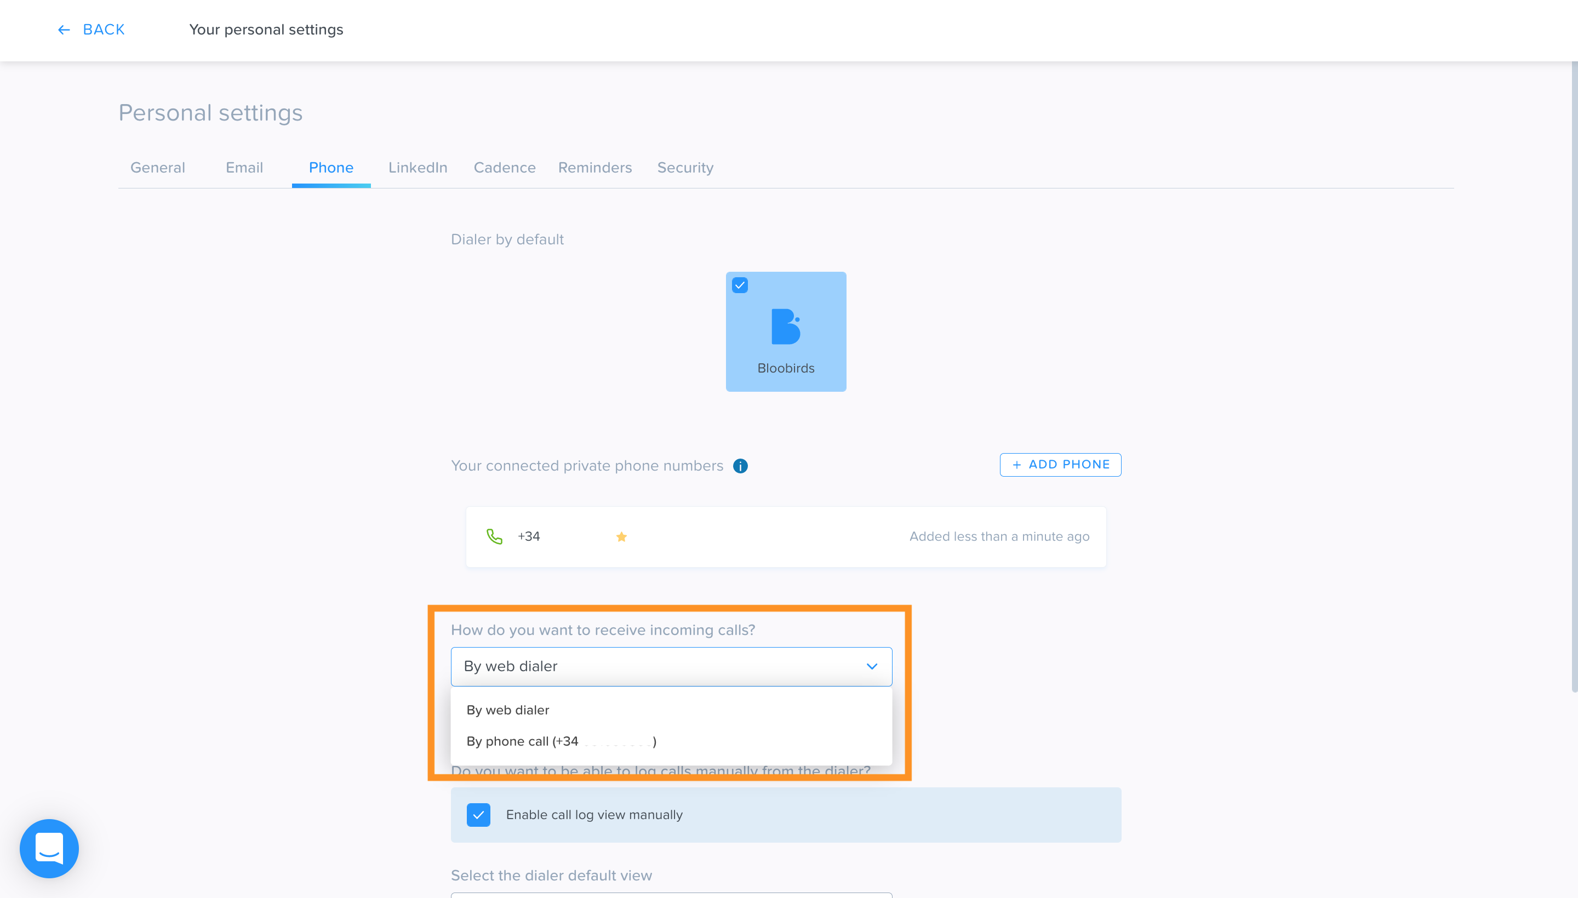Viewport: 1578px width, 898px height.
Task: Open the LinkedIn tab
Action: pos(418,167)
